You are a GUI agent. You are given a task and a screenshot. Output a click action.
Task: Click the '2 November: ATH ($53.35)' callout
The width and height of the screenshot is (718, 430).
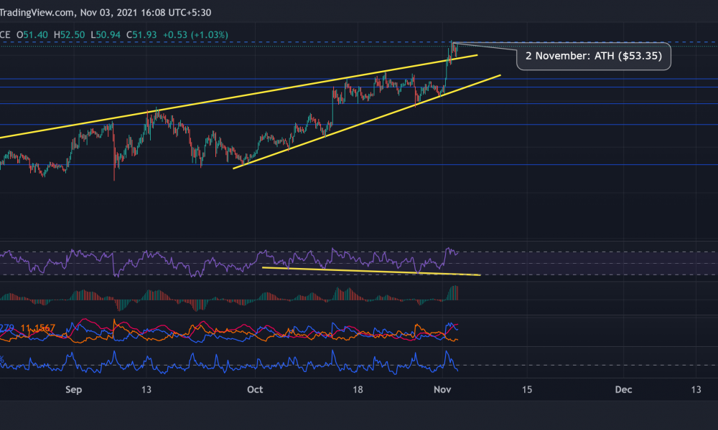594,56
